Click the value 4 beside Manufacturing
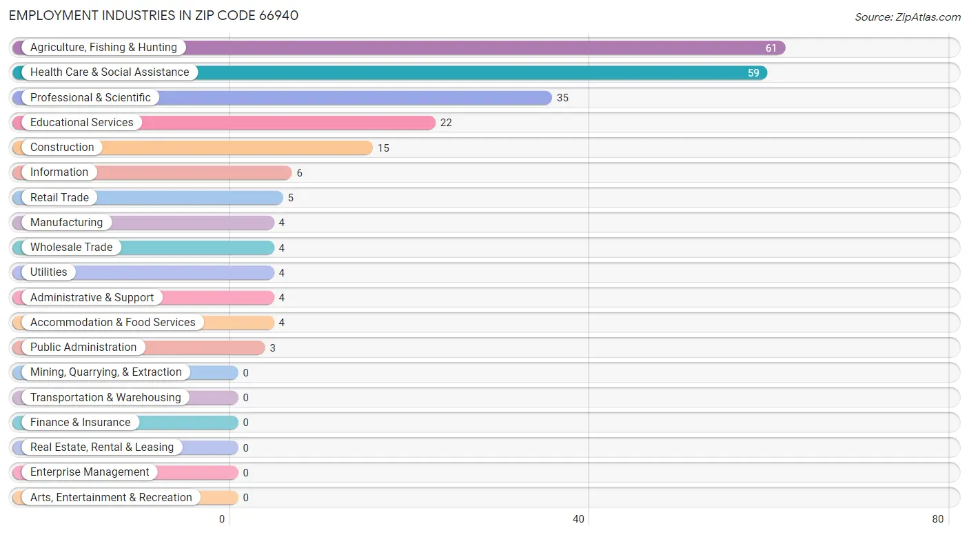 pyautogui.click(x=281, y=223)
